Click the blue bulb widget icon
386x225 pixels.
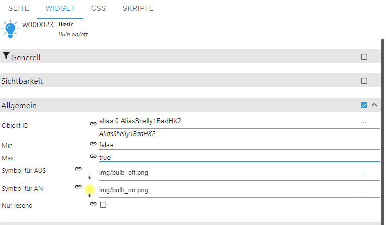coord(11,29)
